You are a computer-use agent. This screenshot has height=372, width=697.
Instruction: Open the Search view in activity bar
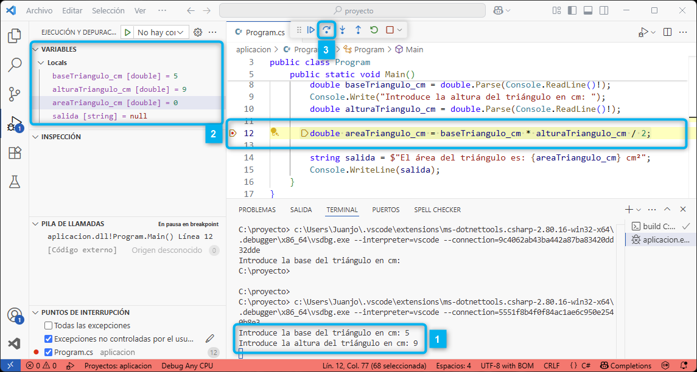click(15, 65)
